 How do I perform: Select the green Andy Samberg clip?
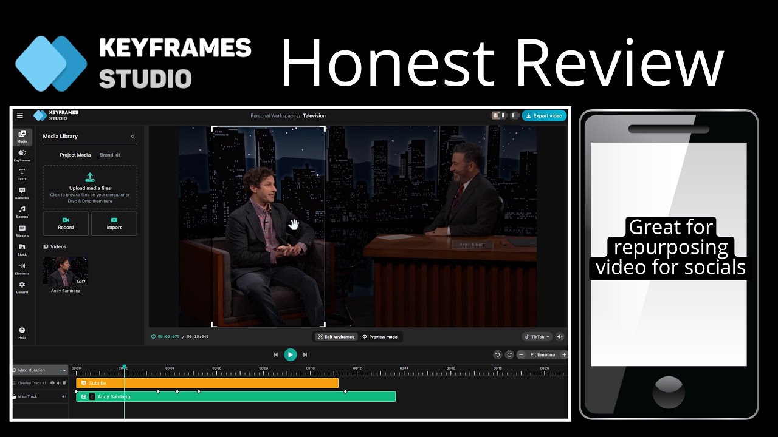[236, 396]
